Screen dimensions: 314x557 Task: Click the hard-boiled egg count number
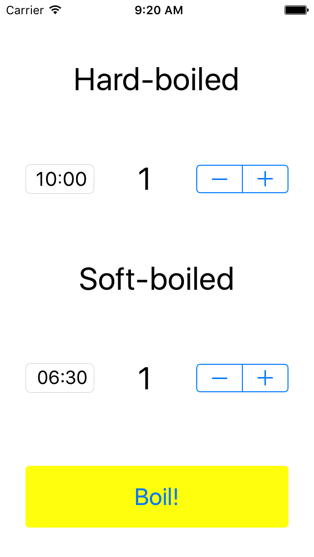click(x=145, y=179)
